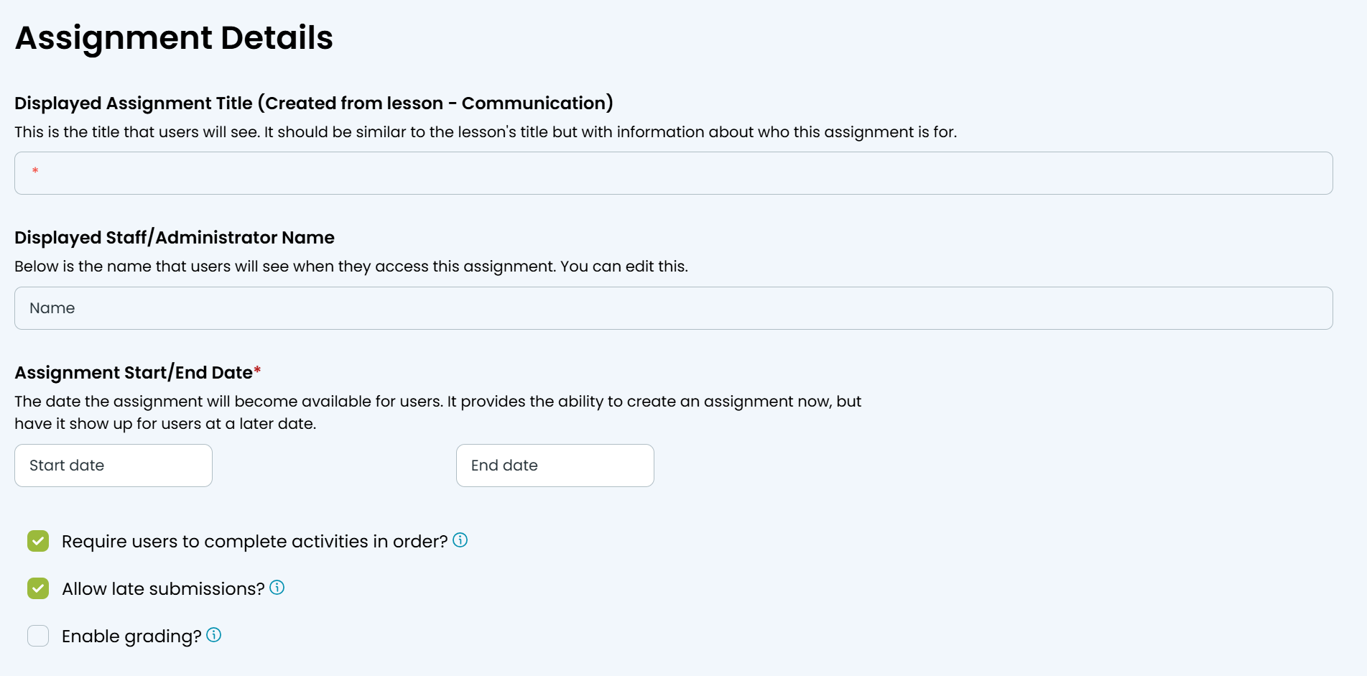Enable the grading checkbox

pos(38,636)
